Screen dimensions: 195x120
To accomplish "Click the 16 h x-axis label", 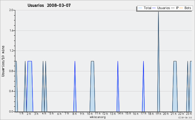I will 136,114.
